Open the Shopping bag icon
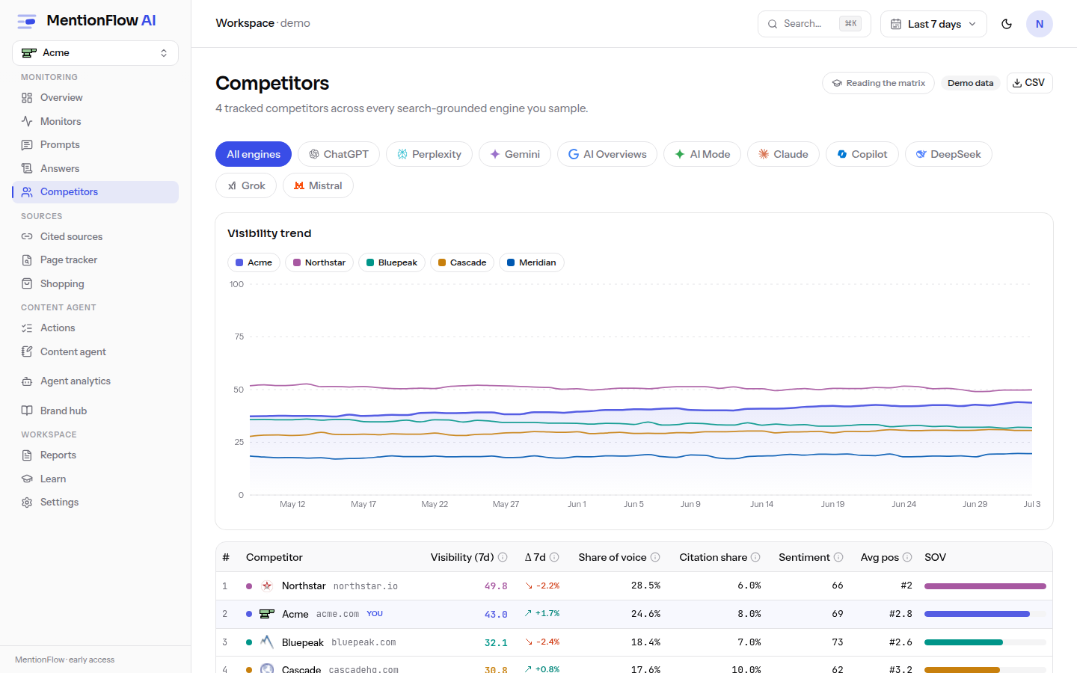This screenshot has height=673, width=1077. click(27, 283)
